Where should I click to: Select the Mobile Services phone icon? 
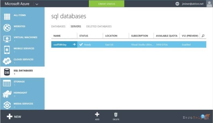(7, 50)
